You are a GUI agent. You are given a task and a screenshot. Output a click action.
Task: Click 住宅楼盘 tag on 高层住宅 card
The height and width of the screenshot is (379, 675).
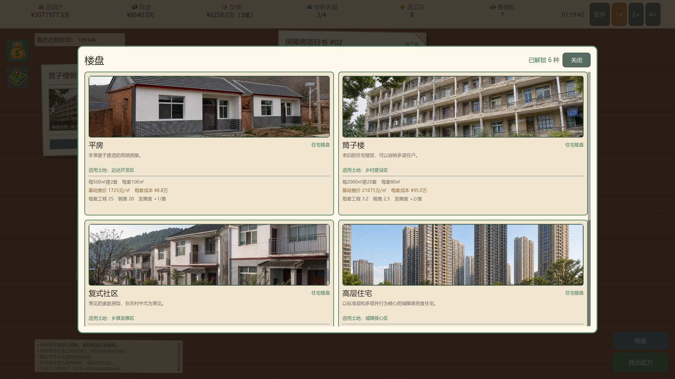[574, 293]
